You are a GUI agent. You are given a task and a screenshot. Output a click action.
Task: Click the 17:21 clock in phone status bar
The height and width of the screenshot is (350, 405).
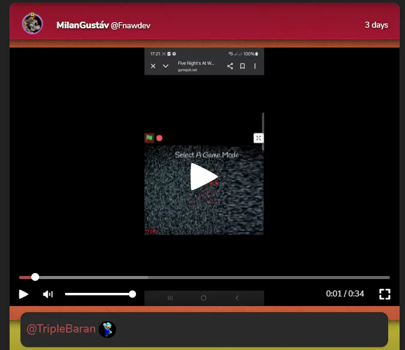coord(155,54)
